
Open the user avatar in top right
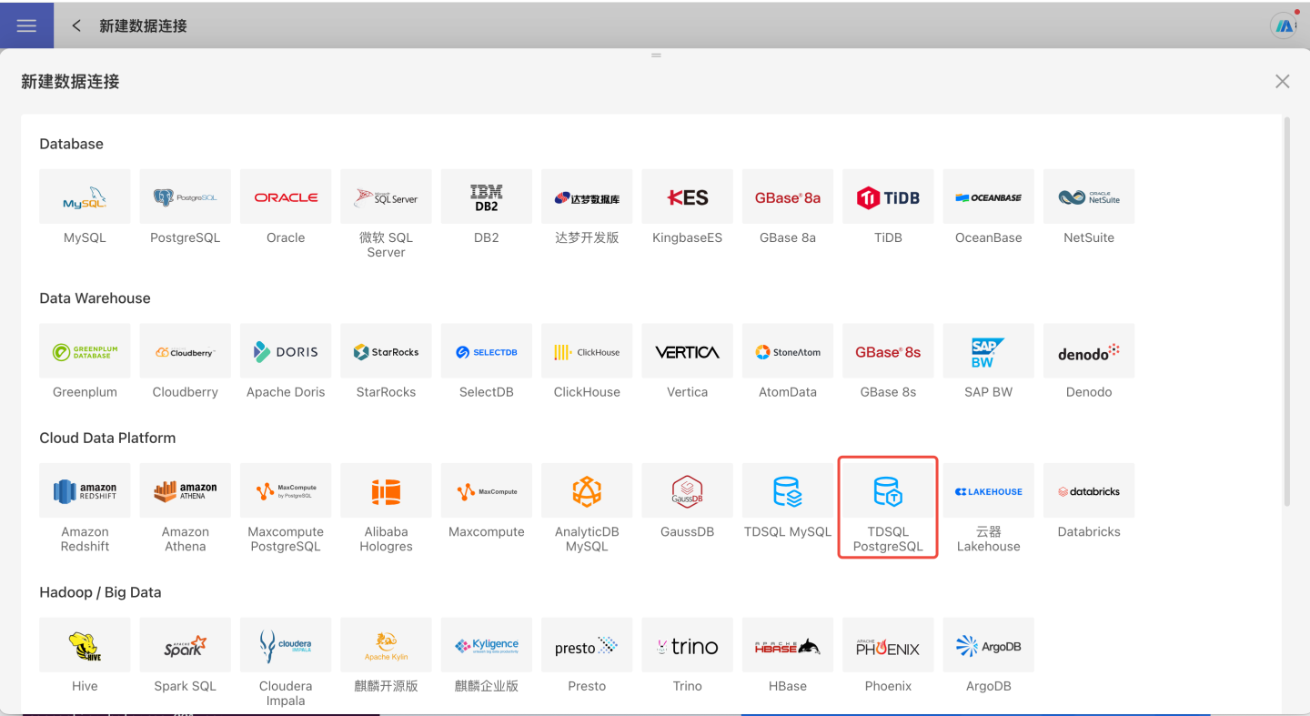(x=1284, y=25)
